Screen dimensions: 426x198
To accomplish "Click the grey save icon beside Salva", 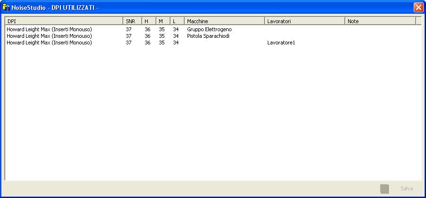I will coord(384,189).
